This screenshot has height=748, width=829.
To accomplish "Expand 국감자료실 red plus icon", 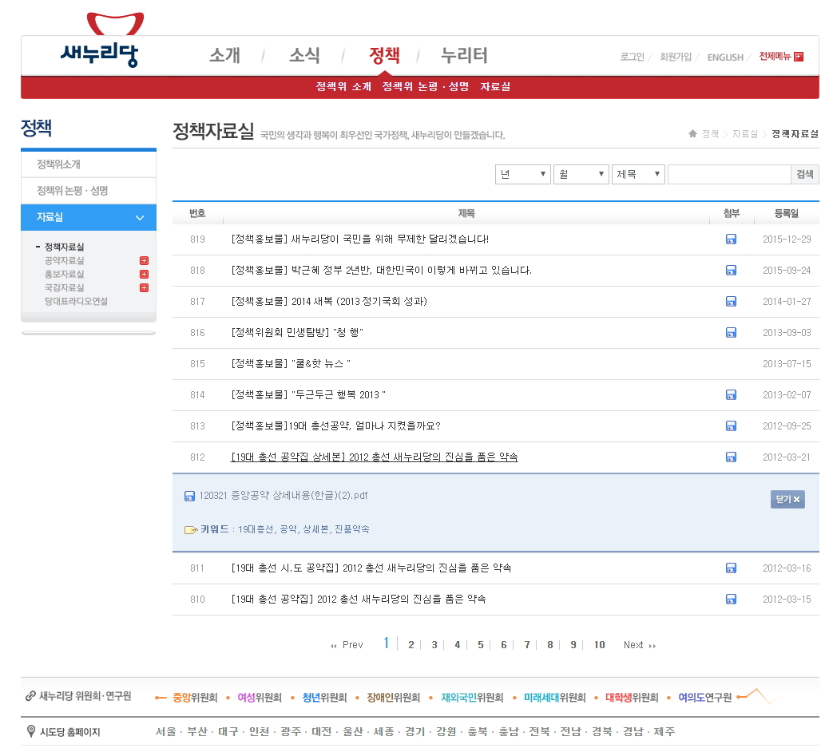I will click(x=144, y=288).
